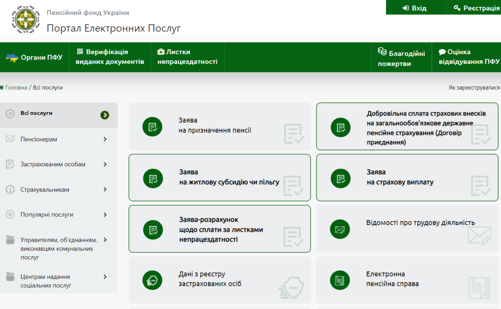This screenshot has height=309, width=501.
Task: Click the login arrow icon beside Вхід
Action: pyautogui.click(x=405, y=8)
